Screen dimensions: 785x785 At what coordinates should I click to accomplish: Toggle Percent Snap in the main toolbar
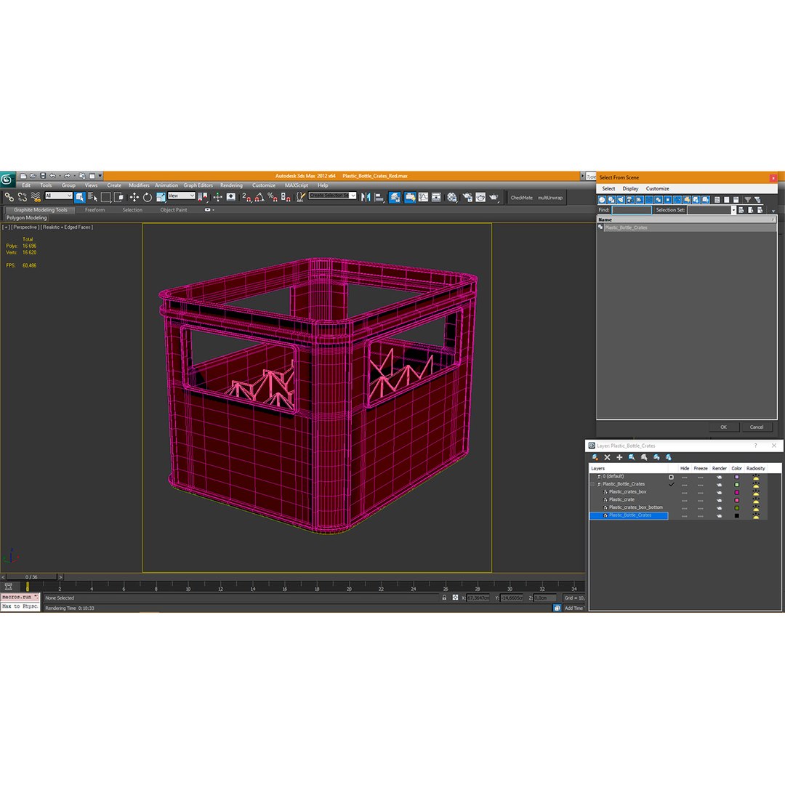[273, 197]
